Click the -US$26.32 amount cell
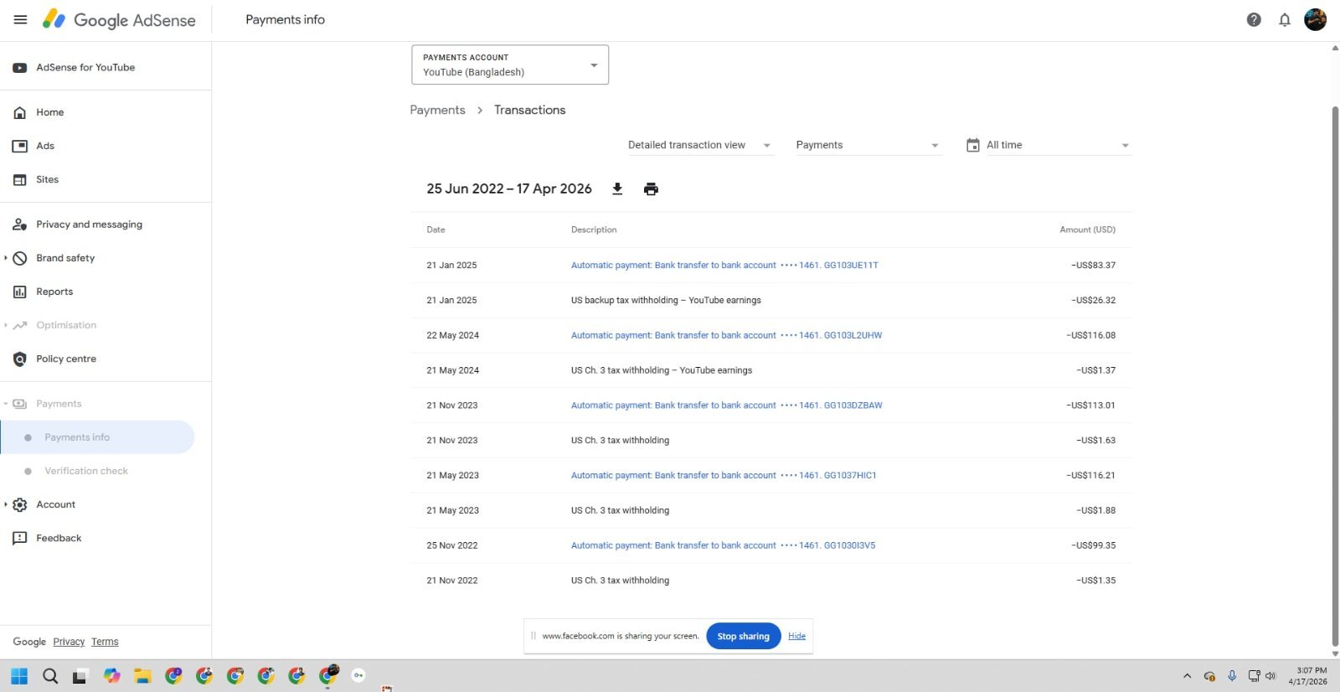 [x=1093, y=300]
